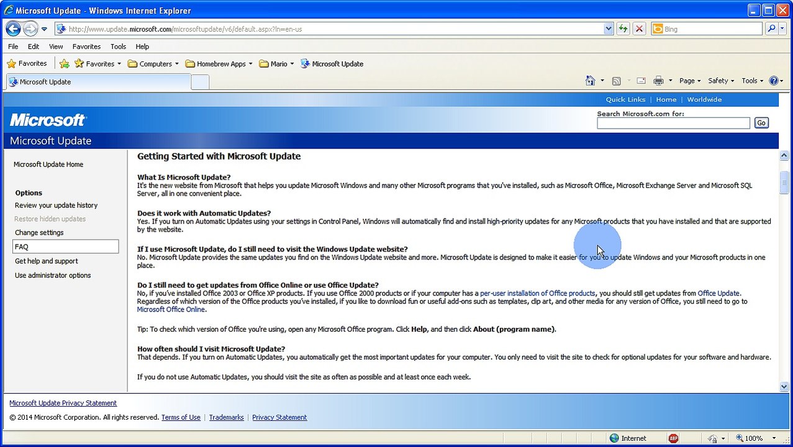Image resolution: width=793 pixels, height=447 pixels.
Task: Click the ABP Adblock Plus status icon
Action: (673, 438)
